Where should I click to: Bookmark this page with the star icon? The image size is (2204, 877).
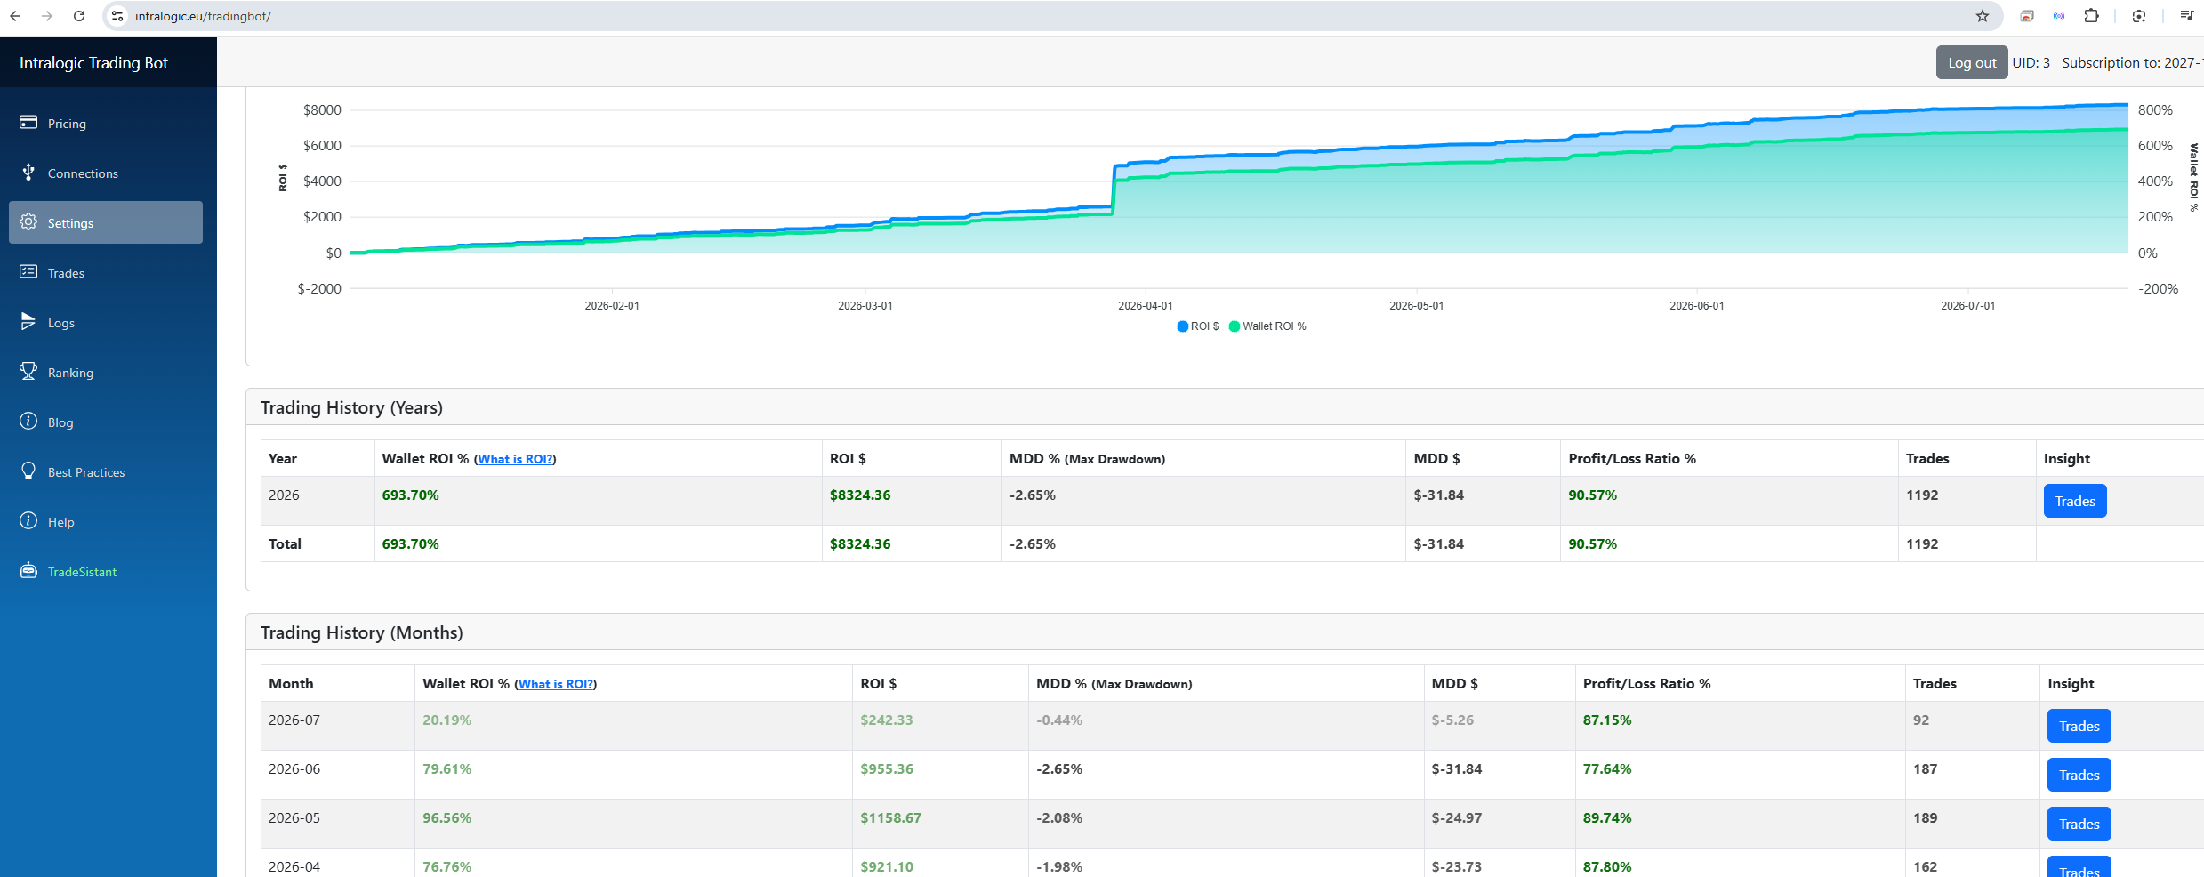1983,16
